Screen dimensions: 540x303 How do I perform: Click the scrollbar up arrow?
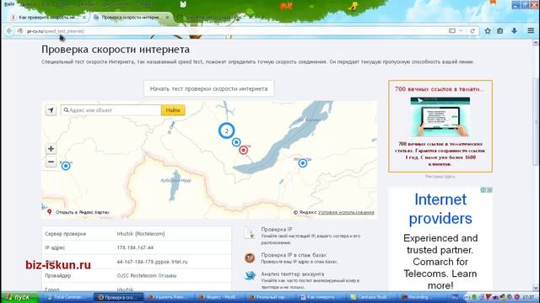click(536, 43)
